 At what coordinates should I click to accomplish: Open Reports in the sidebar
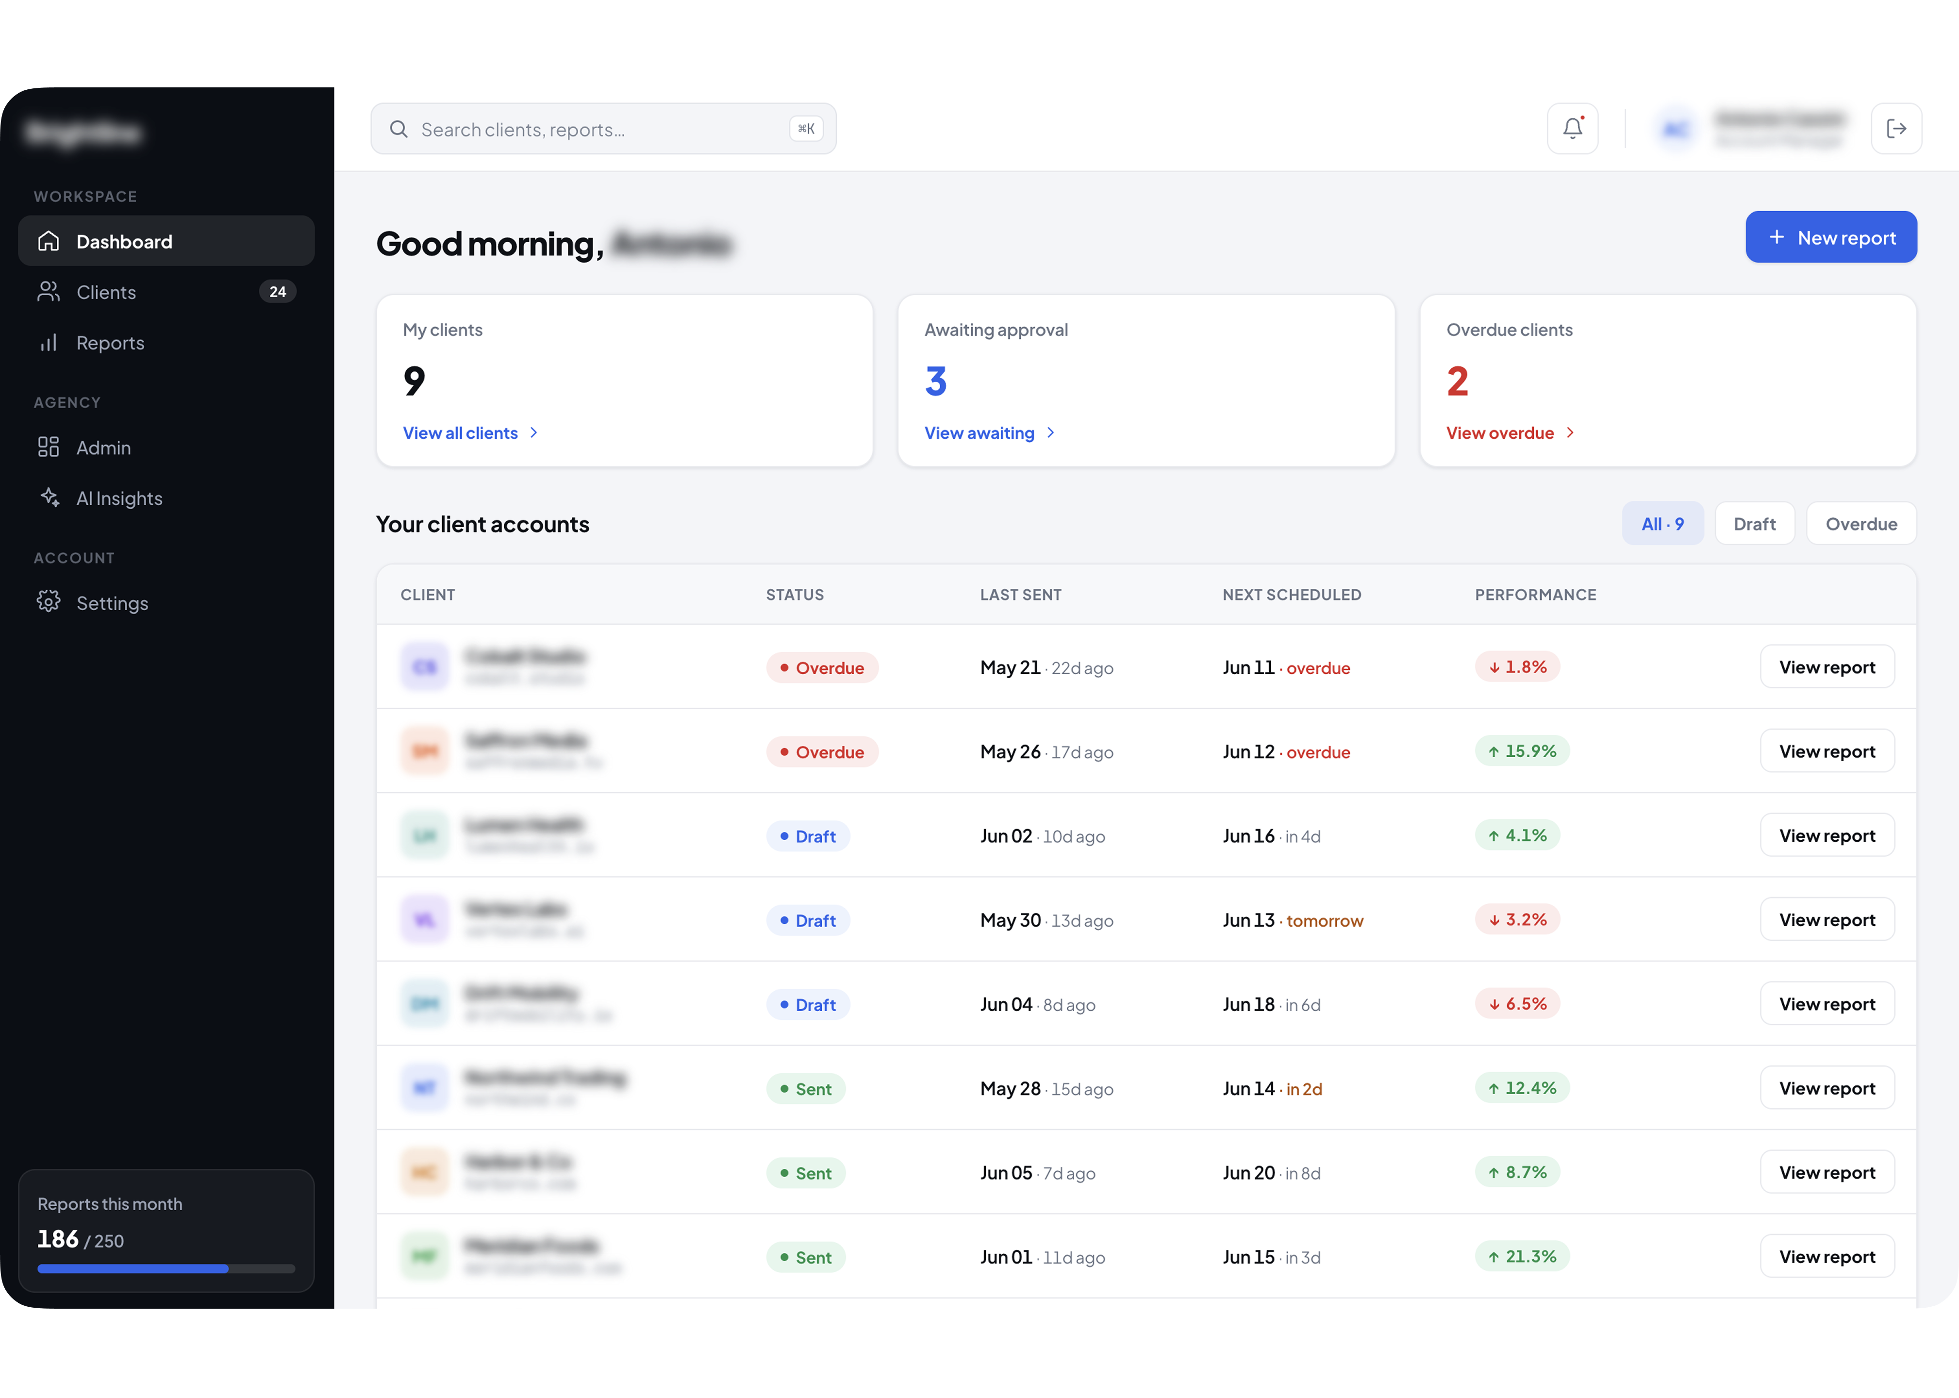tap(166, 343)
